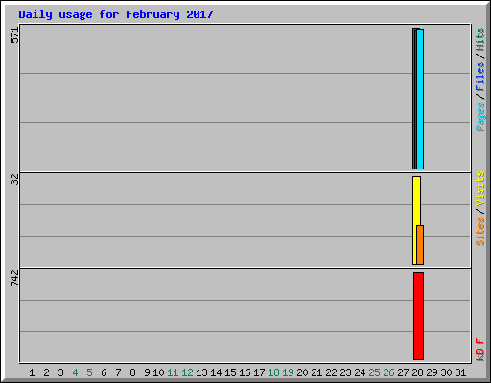
Task: Click green weekend day 12 label
Action: pos(187,372)
